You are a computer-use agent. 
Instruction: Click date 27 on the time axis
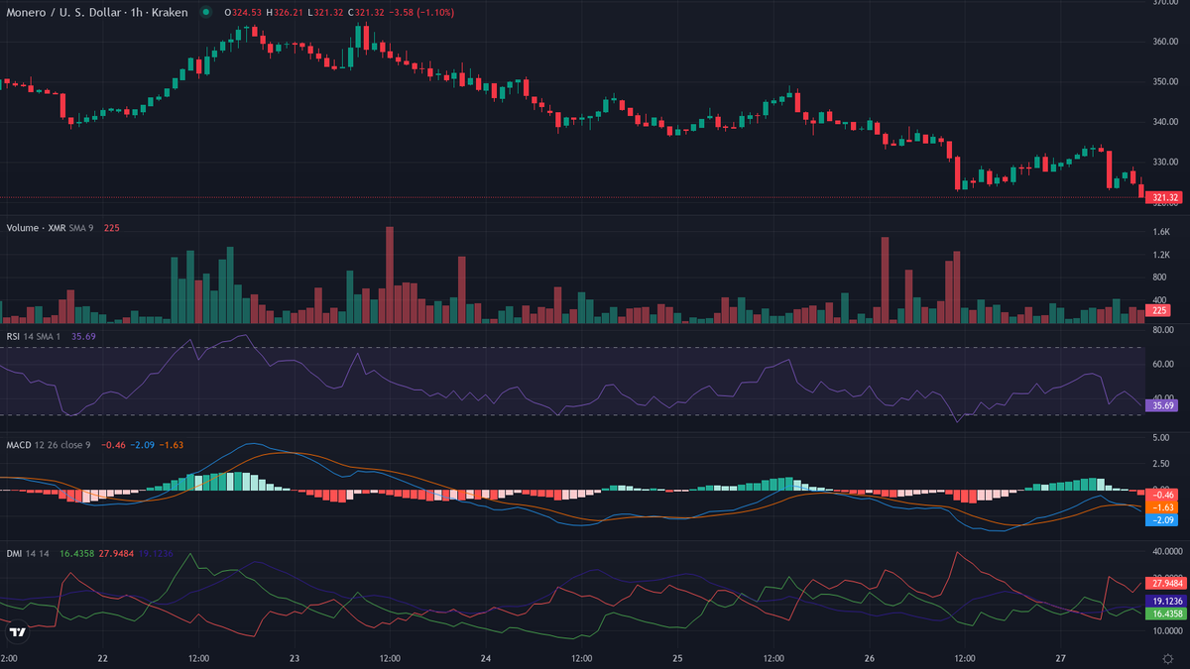[x=1061, y=658]
